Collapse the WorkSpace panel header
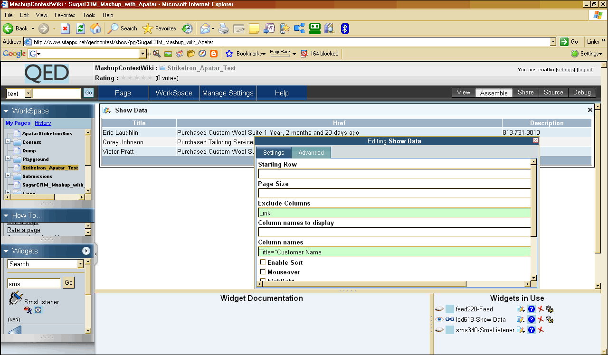Viewport: 608px width, 355px height. [x=47, y=111]
